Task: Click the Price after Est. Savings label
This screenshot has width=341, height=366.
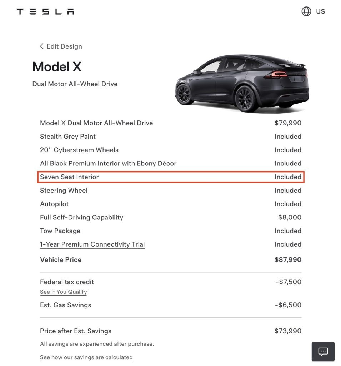Action: (x=76, y=331)
